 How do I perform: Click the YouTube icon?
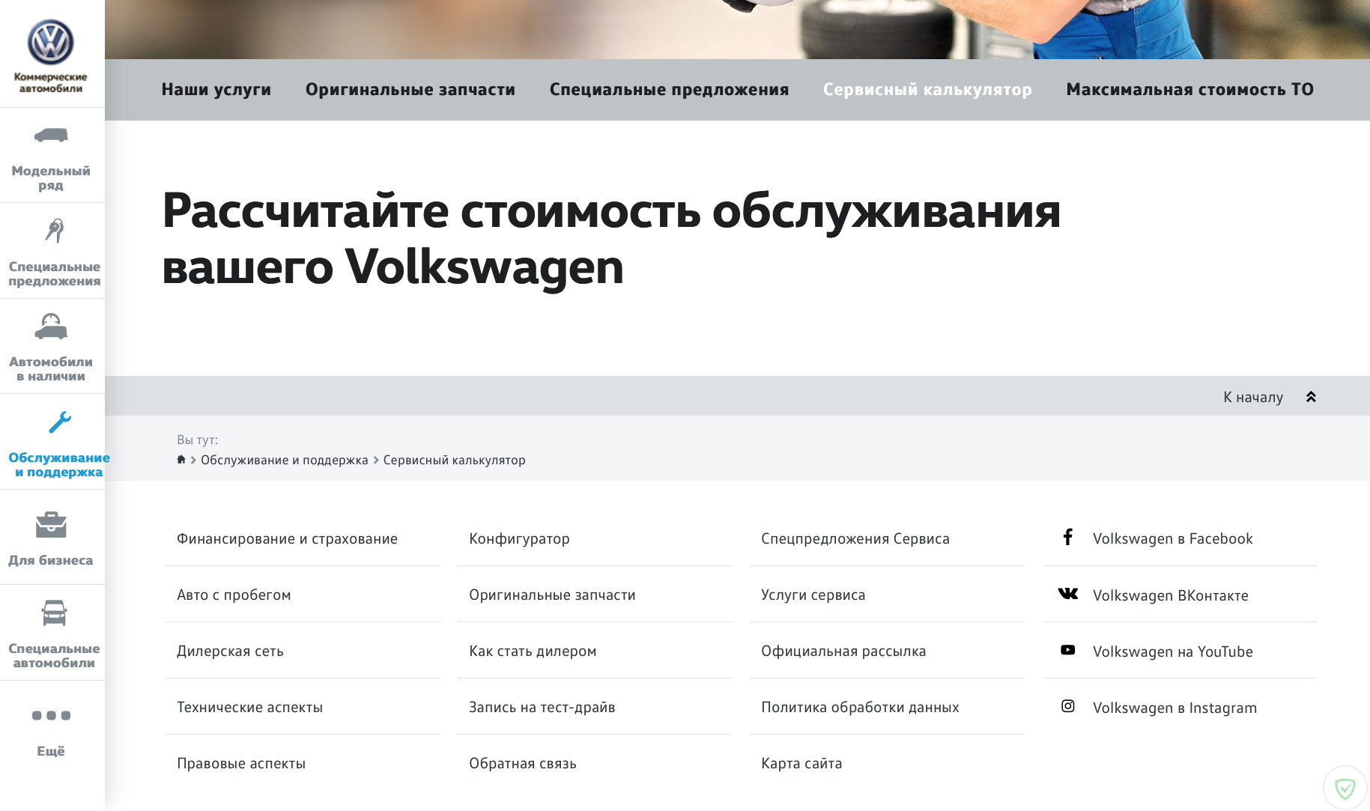(1068, 650)
